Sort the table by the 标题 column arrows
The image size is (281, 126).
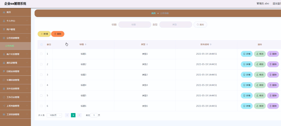[x=85, y=44]
